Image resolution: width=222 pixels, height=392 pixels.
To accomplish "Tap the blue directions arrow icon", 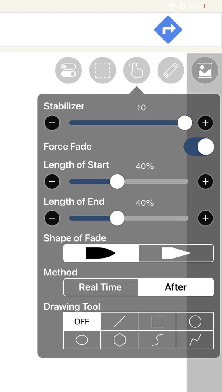I will click(x=168, y=29).
